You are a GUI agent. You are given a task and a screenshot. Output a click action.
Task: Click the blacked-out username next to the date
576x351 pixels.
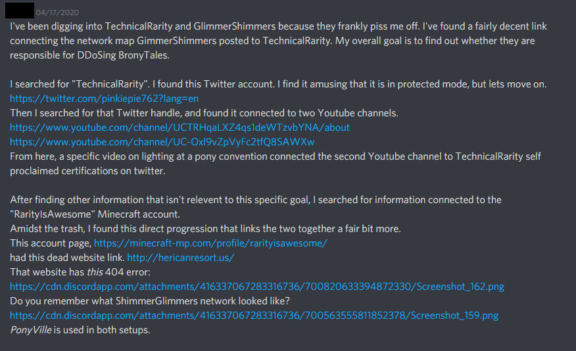click(20, 11)
